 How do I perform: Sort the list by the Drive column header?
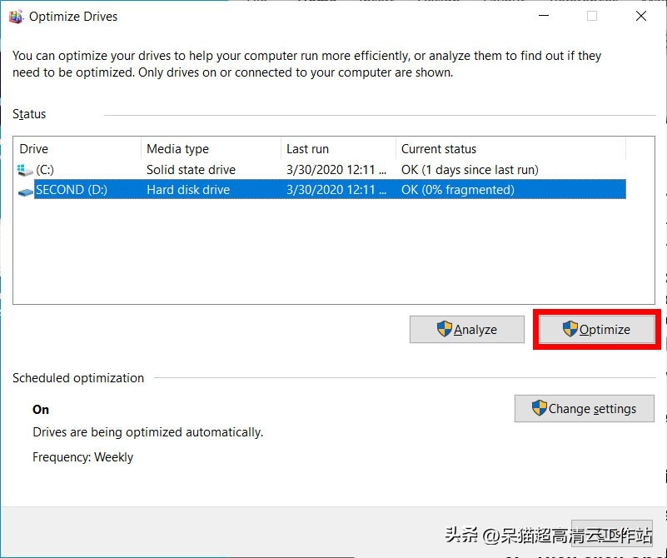point(77,149)
